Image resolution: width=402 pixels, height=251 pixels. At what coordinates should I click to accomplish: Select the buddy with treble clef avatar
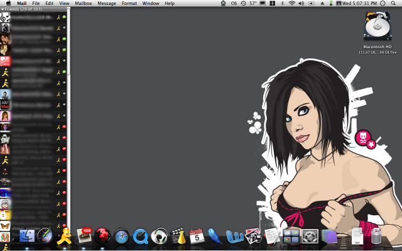click(x=33, y=17)
